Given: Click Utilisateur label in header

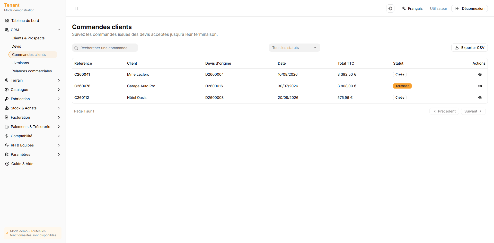Looking at the screenshot, I should pyautogui.click(x=438, y=8).
